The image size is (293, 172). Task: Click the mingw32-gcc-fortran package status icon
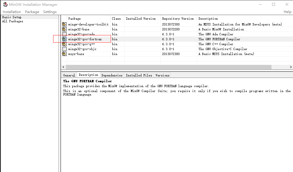(64, 39)
